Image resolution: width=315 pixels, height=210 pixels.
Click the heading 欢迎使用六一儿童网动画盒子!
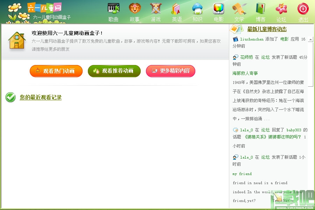[67, 33]
